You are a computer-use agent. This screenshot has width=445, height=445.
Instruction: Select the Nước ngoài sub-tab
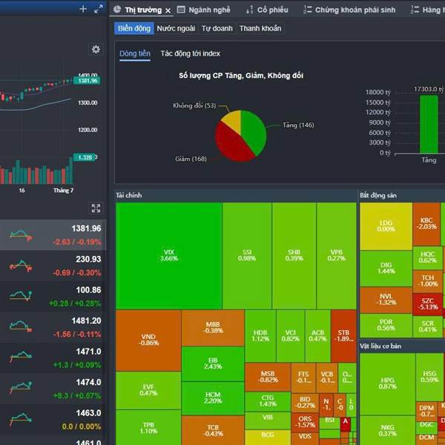(x=176, y=28)
